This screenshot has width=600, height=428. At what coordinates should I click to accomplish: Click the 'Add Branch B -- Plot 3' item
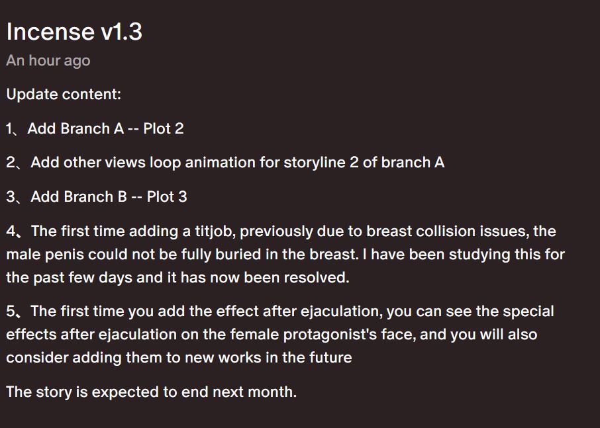pos(109,197)
